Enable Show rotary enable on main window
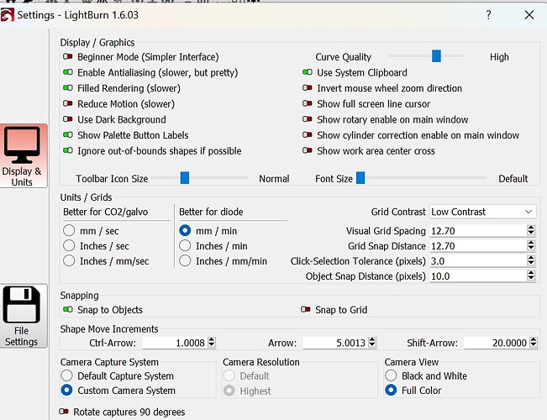547x420 pixels. coord(308,119)
